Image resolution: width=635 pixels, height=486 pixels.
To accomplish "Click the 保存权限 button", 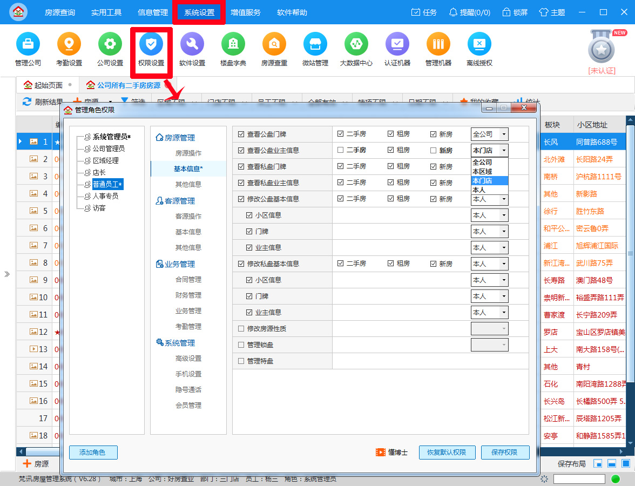I will 505,453.
